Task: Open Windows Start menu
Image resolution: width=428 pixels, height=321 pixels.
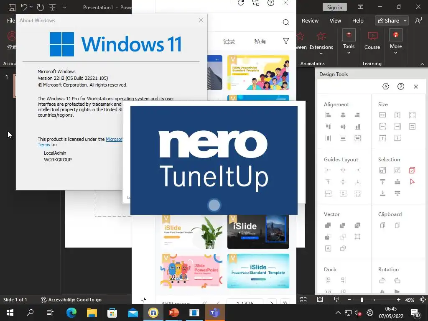Action: coord(10,313)
